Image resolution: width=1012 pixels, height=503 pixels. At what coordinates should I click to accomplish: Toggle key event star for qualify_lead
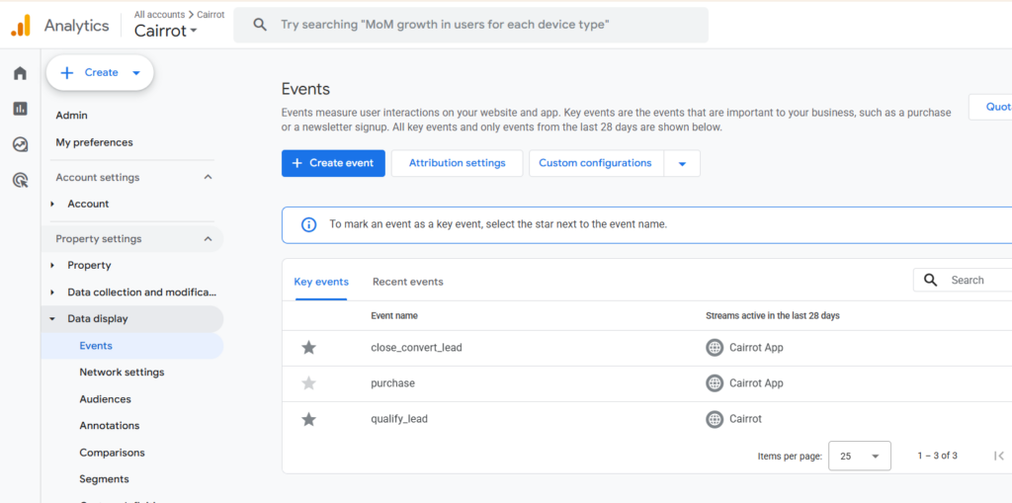(x=309, y=420)
